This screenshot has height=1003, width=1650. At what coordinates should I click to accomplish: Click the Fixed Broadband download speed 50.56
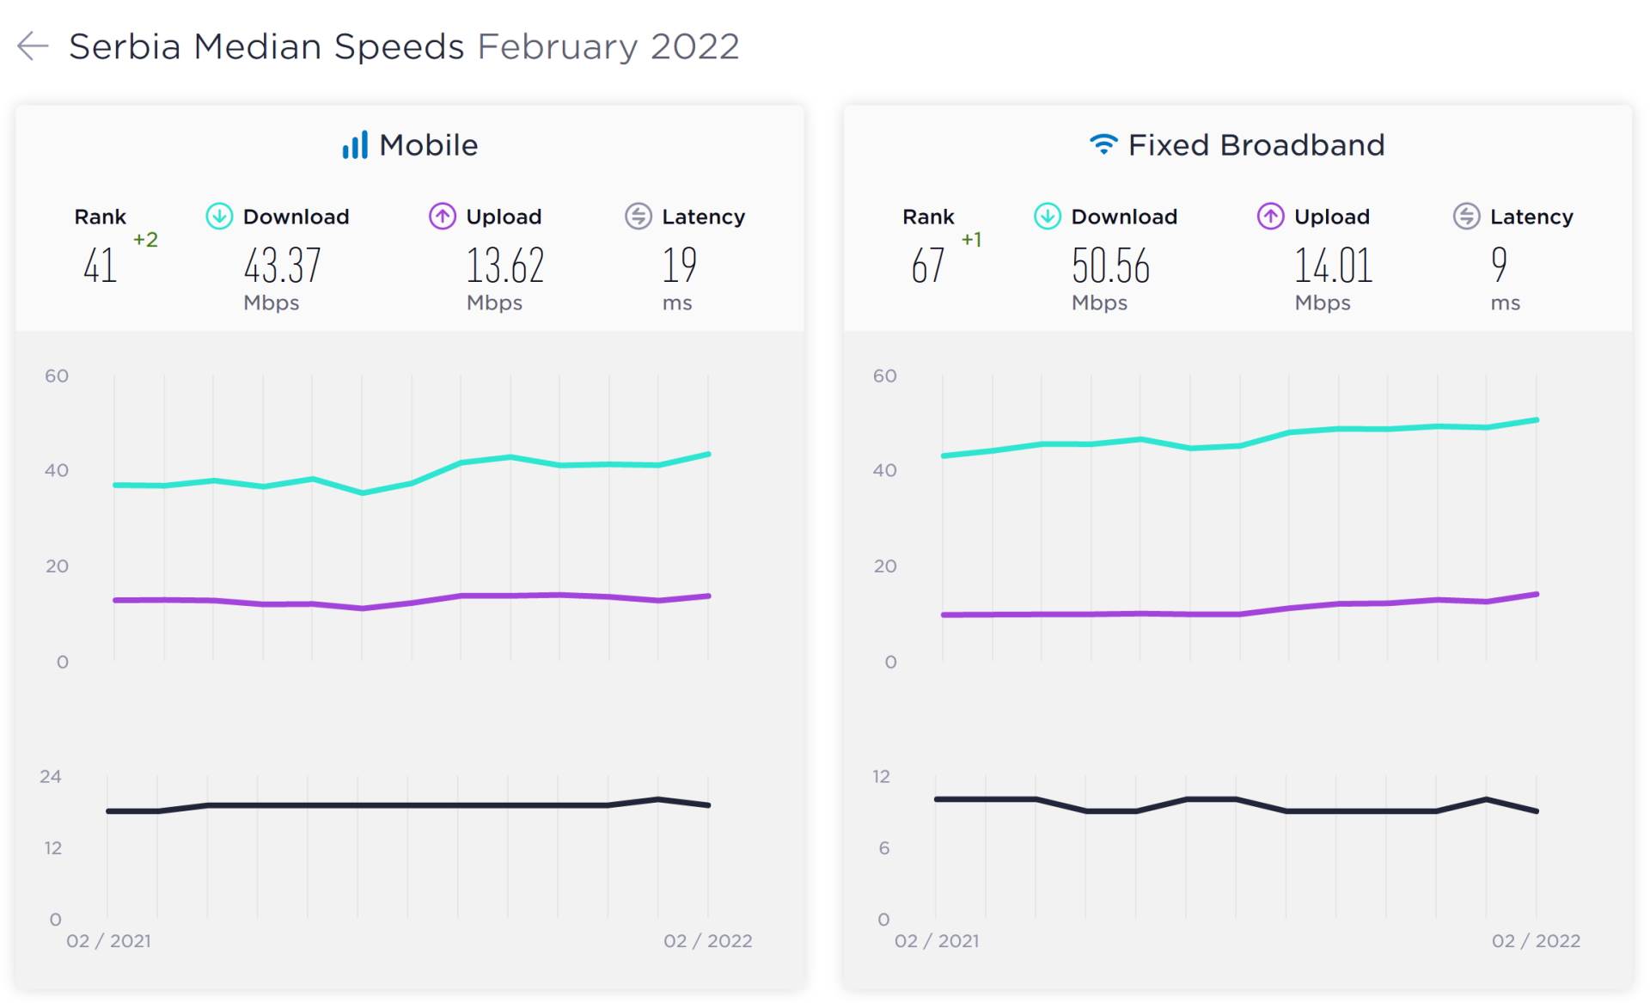pyautogui.click(x=1110, y=266)
